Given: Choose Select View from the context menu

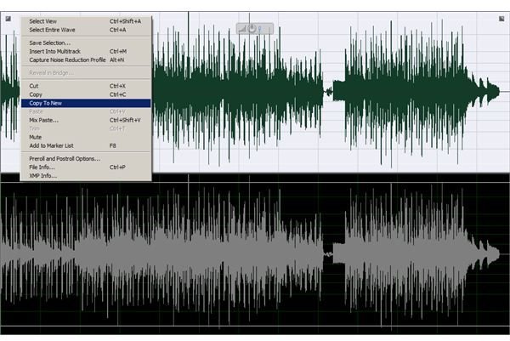Looking at the screenshot, I should click(86, 21).
